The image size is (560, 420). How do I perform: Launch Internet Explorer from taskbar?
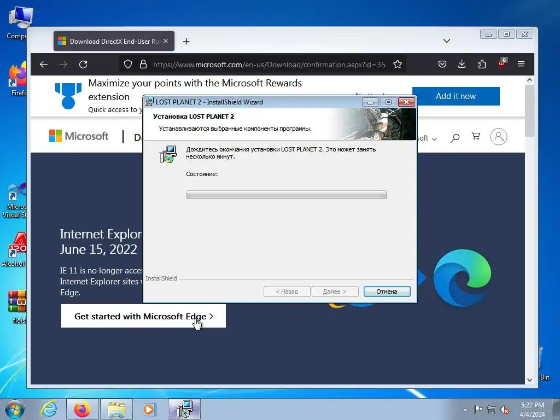(48, 409)
